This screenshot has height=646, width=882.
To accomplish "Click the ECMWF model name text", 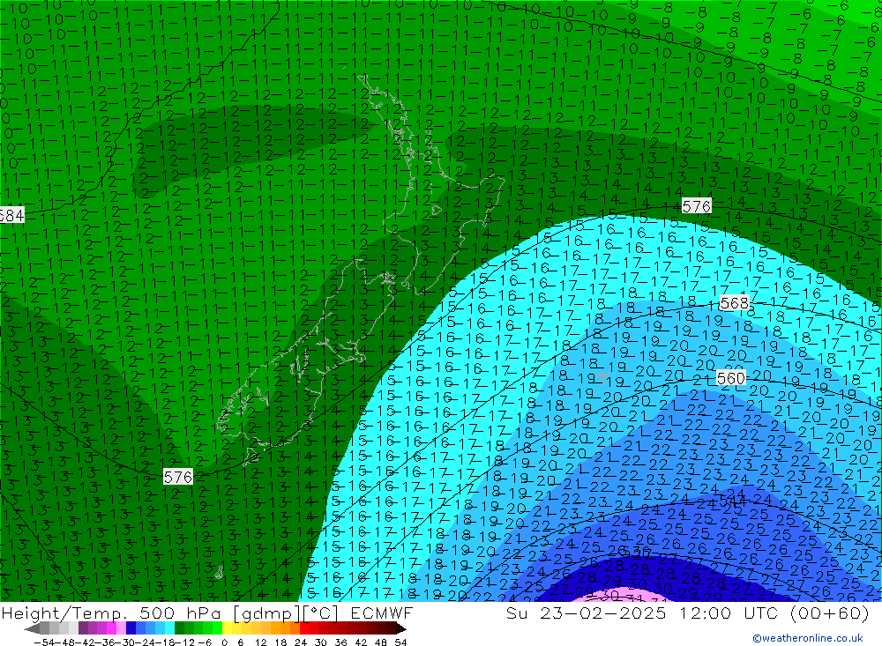I will point(381,613).
